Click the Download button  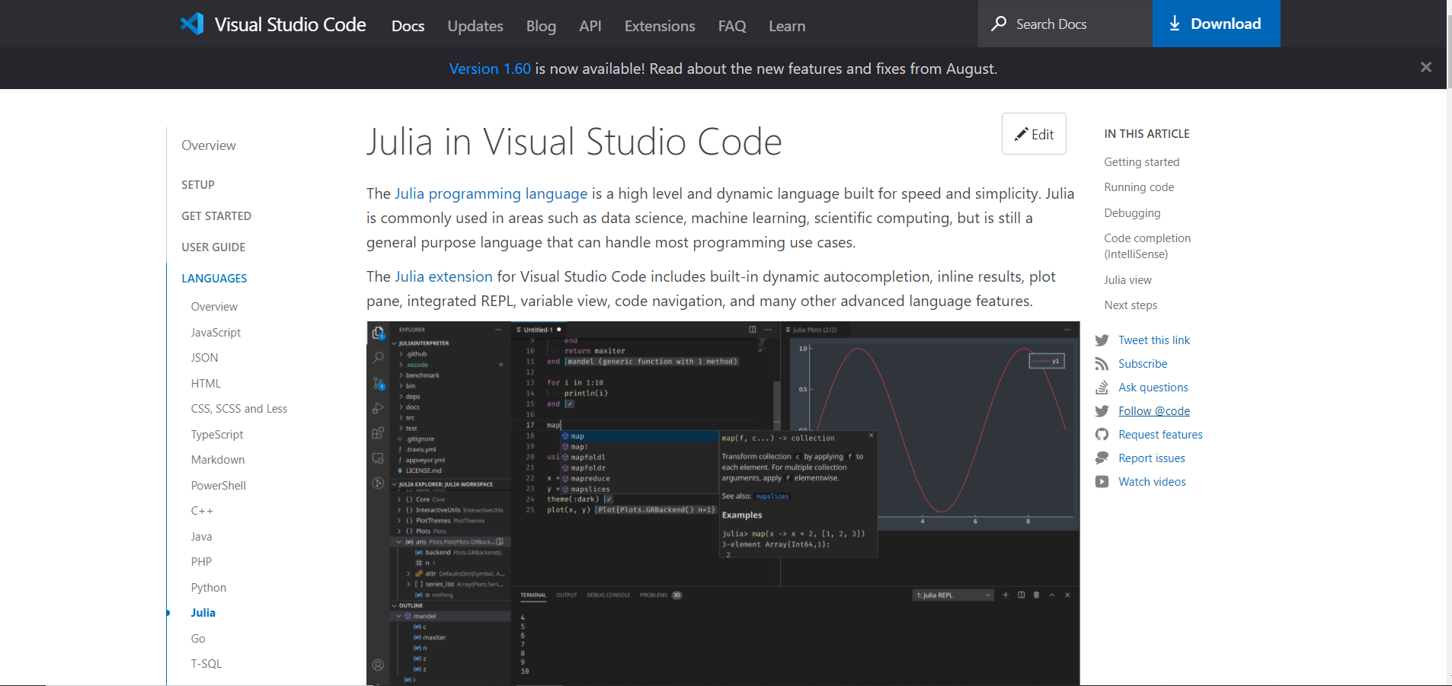[1216, 24]
